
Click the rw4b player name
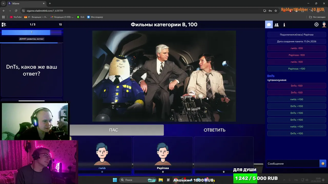tap(102, 168)
